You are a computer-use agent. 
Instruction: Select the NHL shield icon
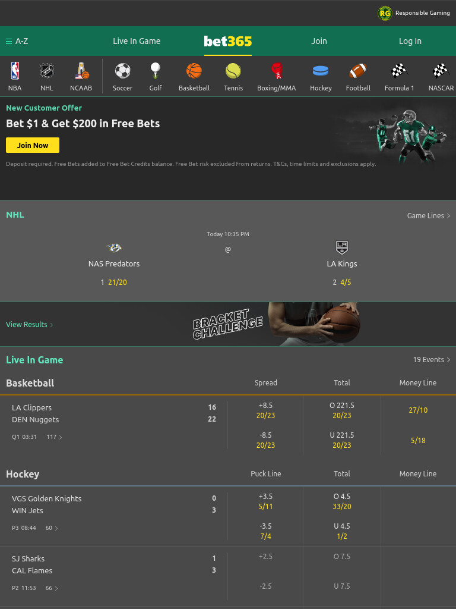[47, 71]
